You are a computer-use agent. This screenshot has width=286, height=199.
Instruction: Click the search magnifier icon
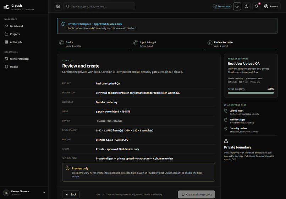pyautogui.click(x=68, y=6)
